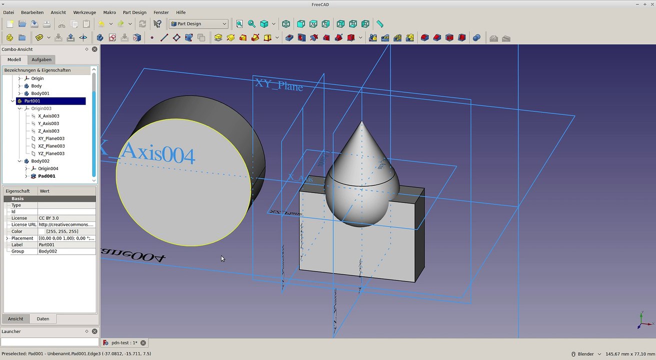Switch to the Aufgaben tab
The width and height of the screenshot is (656, 360).
[42, 59]
